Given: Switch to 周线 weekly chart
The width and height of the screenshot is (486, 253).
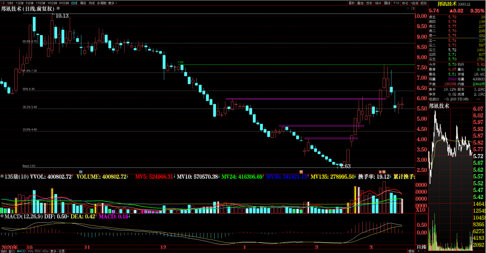Looking at the screenshot, I should pos(83,3).
